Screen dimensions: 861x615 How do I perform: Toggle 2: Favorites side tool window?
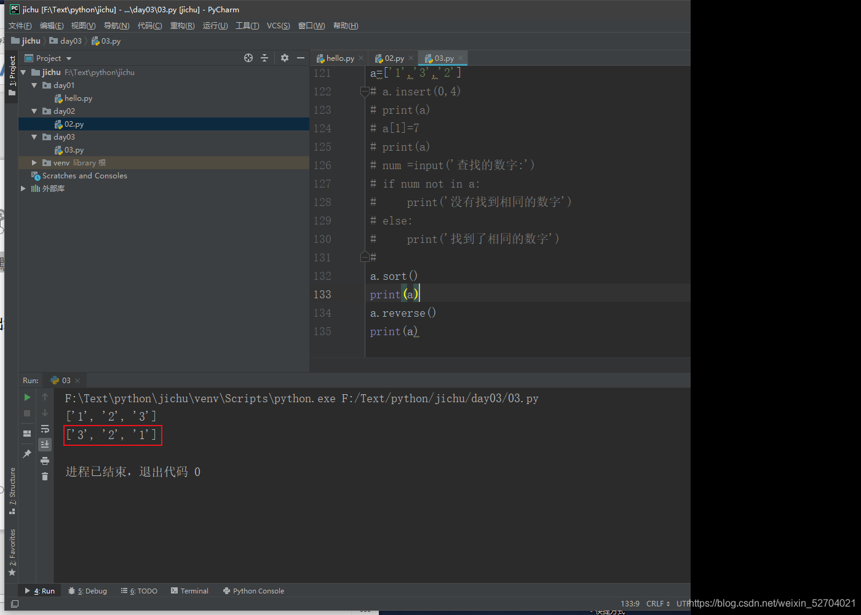pyautogui.click(x=12, y=552)
